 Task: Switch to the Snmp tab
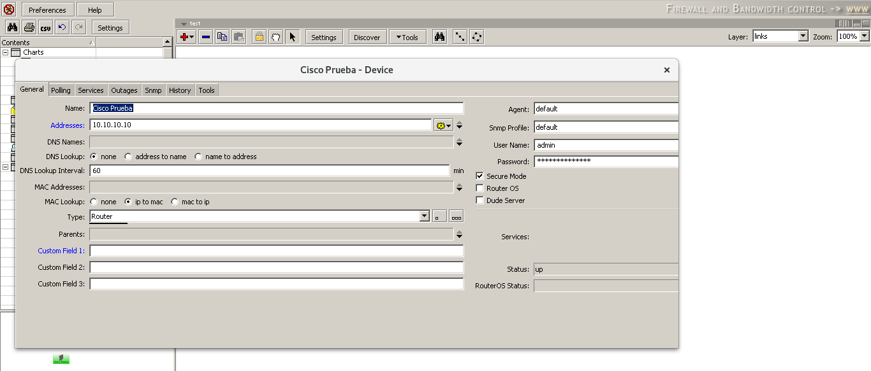[x=153, y=90]
